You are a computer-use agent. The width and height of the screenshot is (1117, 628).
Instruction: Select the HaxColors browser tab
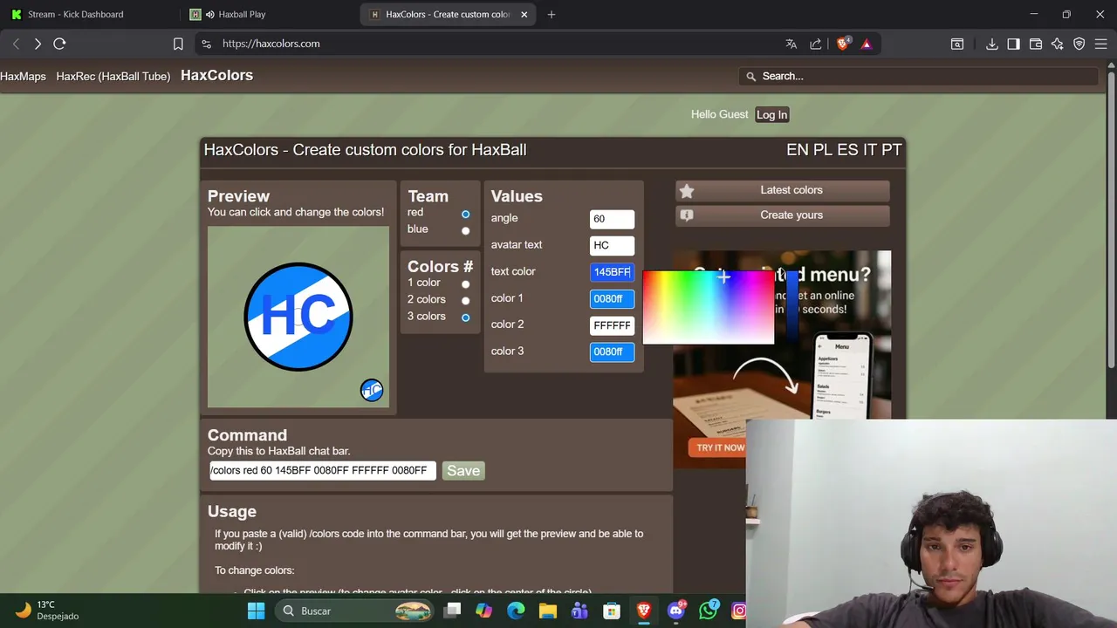tap(448, 14)
